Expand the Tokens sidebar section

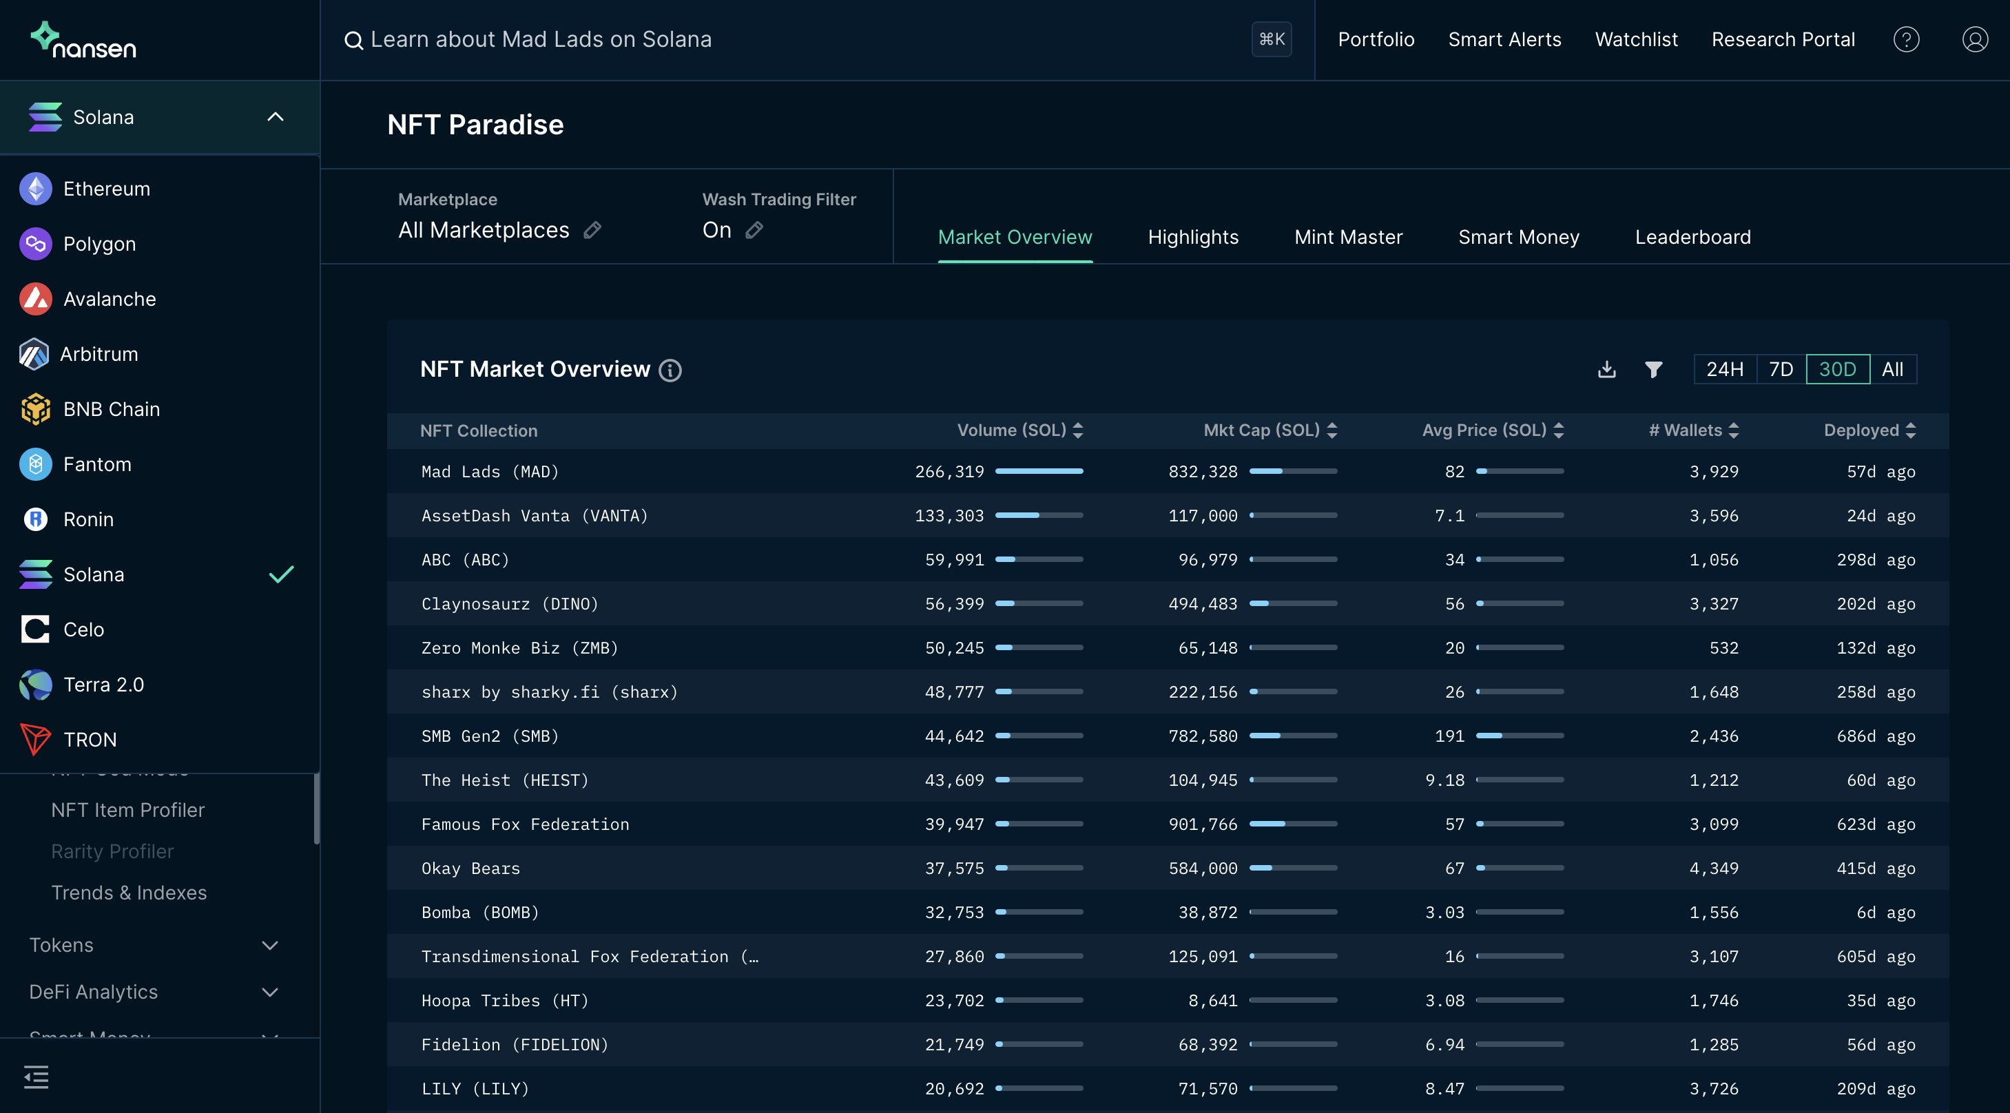270,946
